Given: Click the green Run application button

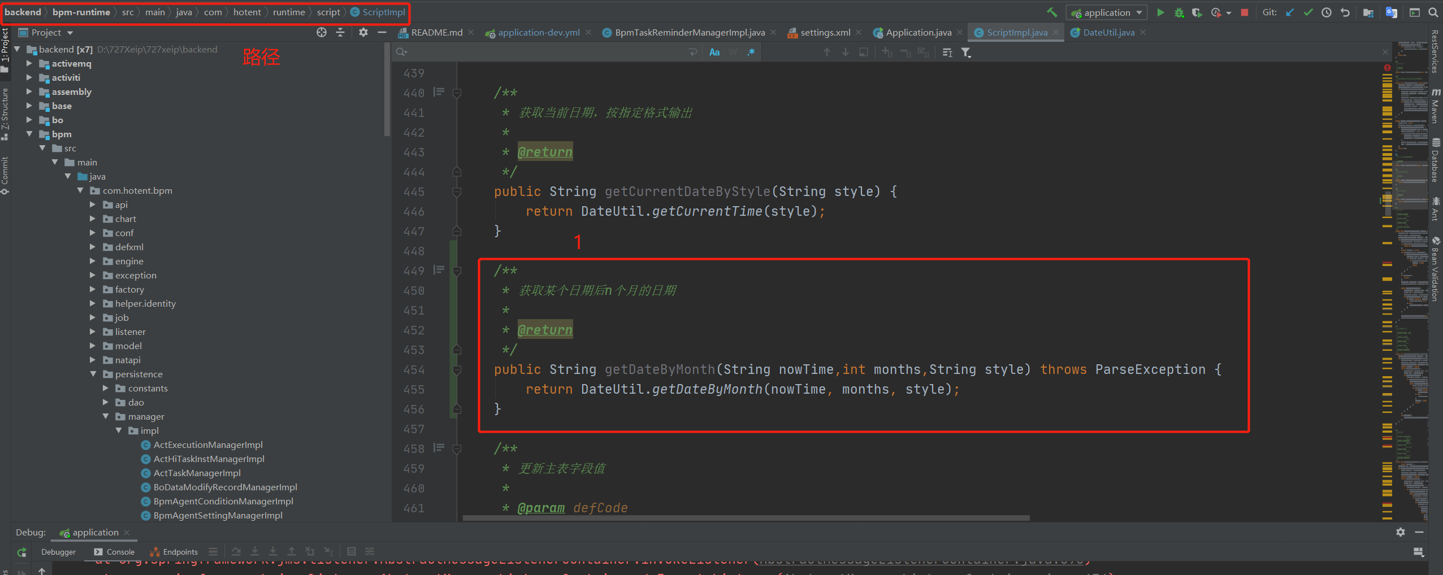Looking at the screenshot, I should tap(1160, 12).
